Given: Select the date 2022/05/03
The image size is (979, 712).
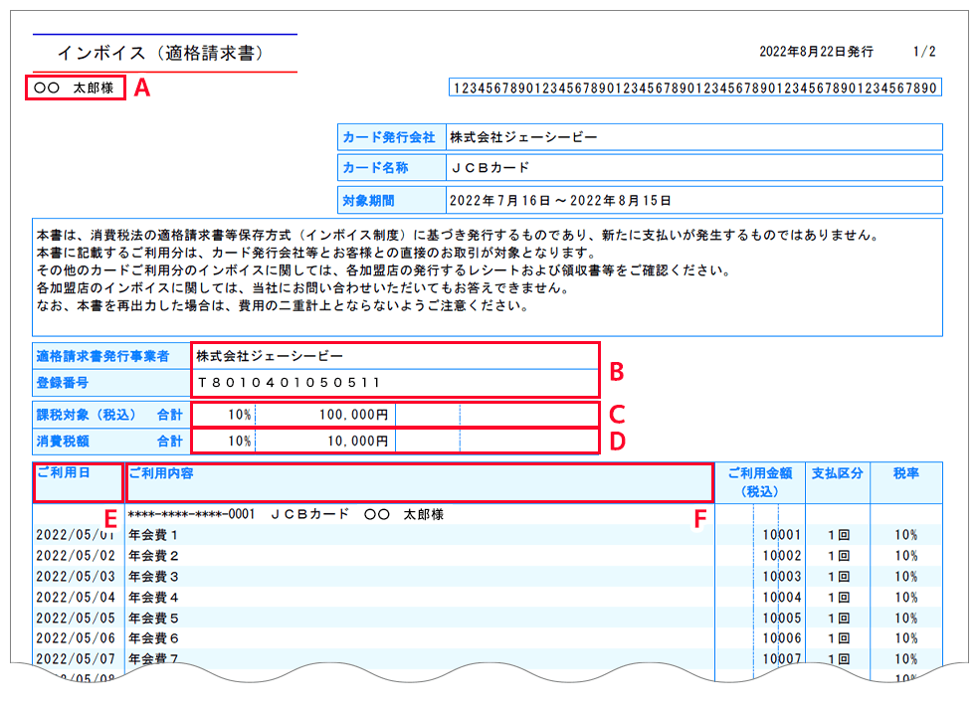Looking at the screenshot, I should point(76,577).
